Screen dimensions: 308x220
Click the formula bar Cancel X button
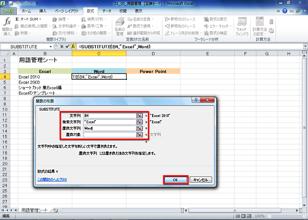tap(62, 46)
